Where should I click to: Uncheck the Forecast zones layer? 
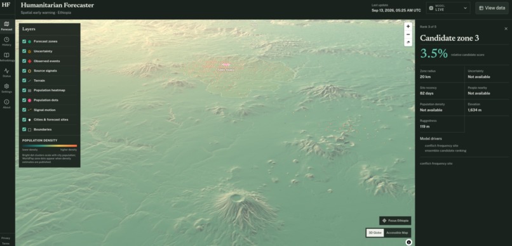tap(24, 41)
